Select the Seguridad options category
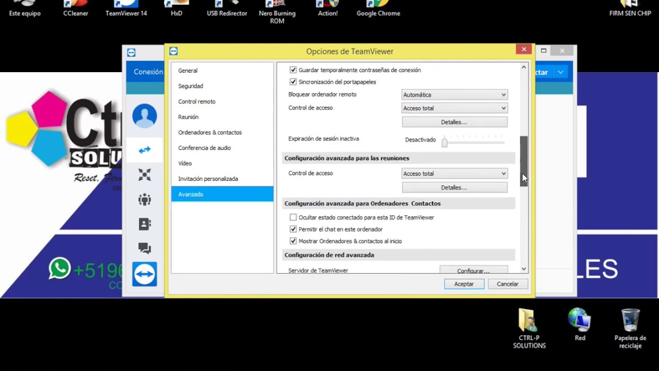The image size is (659, 371). coord(222,86)
